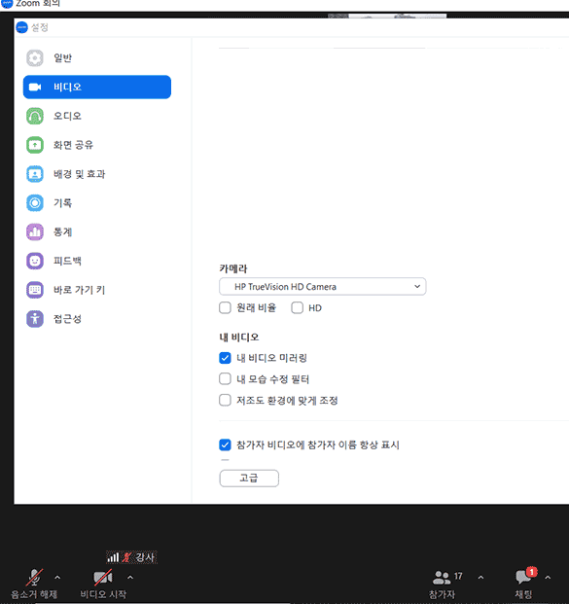Image resolution: width=569 pixels, height=604 pixels.
Task: Click the Recording (기록) circle icon
Action: (35, 203)
